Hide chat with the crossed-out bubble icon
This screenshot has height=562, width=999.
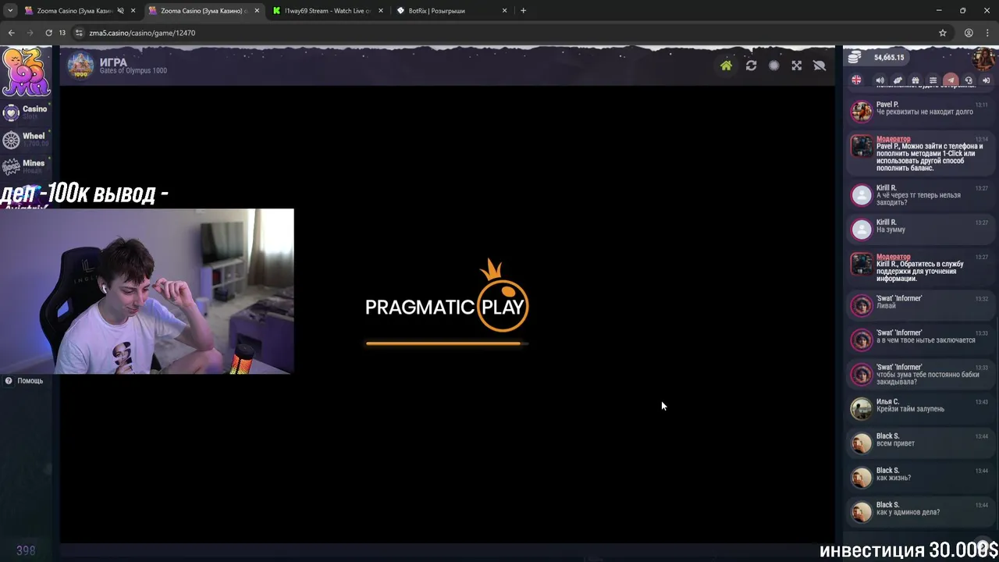(819, 66)
